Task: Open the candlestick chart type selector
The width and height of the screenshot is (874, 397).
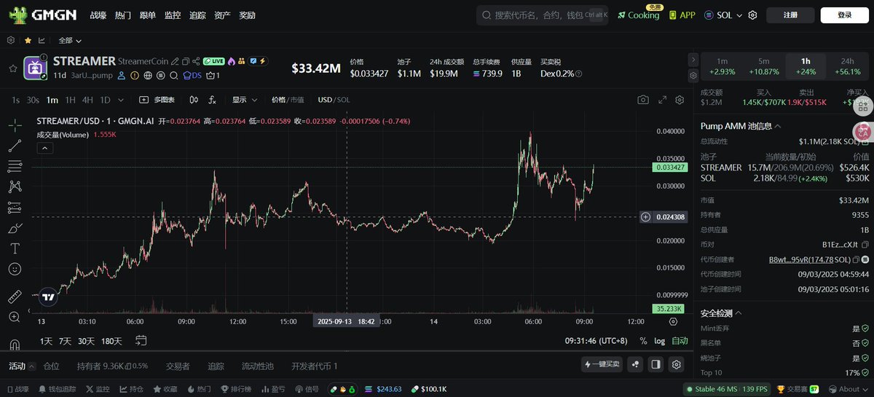Action: tap(194, 100)
